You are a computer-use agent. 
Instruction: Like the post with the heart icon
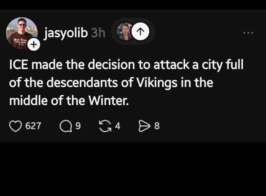pos(15,126)
